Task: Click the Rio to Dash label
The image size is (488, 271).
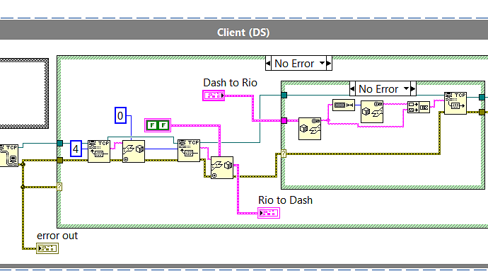Action: point(285,200)
